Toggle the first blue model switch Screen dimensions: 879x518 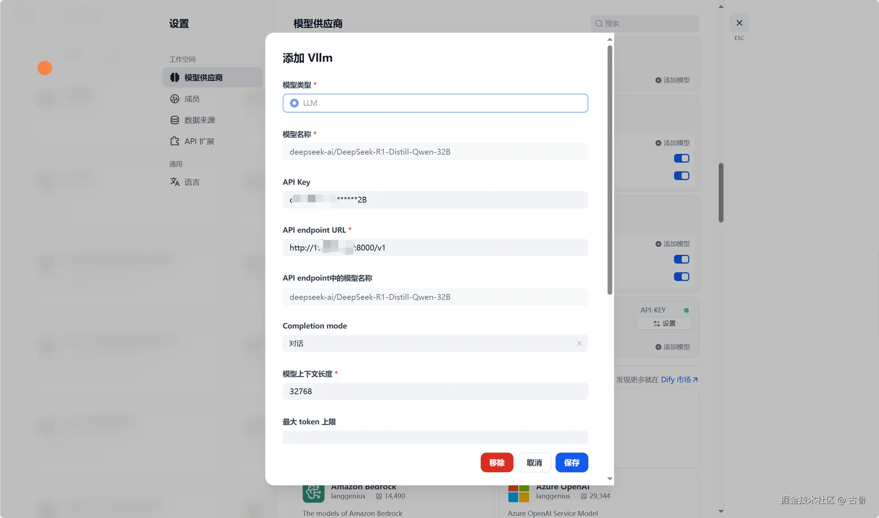[x=681, y=158]
